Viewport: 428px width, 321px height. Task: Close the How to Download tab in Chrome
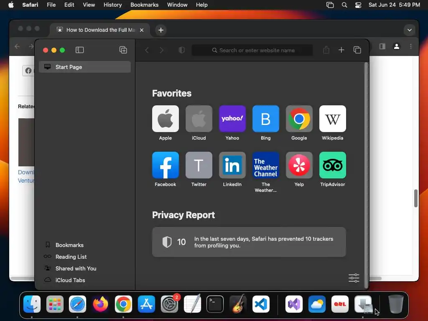[x=142, y=30]
